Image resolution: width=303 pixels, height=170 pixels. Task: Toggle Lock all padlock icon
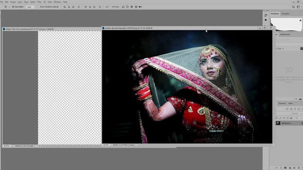pyautogui.click(x=291, y=118)
